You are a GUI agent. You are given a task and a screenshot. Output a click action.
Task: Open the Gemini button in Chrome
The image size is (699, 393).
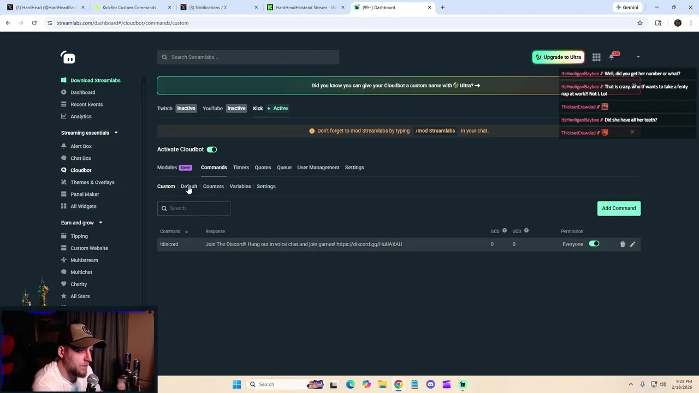pos(627,8)
